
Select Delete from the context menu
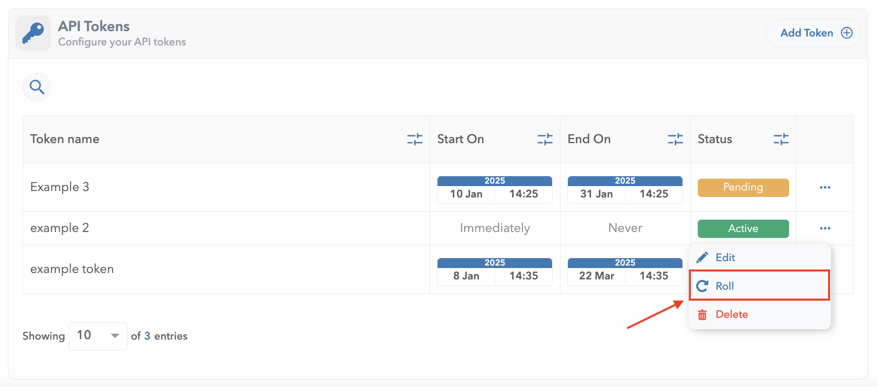pyautogui.click(x=731, y=314)
